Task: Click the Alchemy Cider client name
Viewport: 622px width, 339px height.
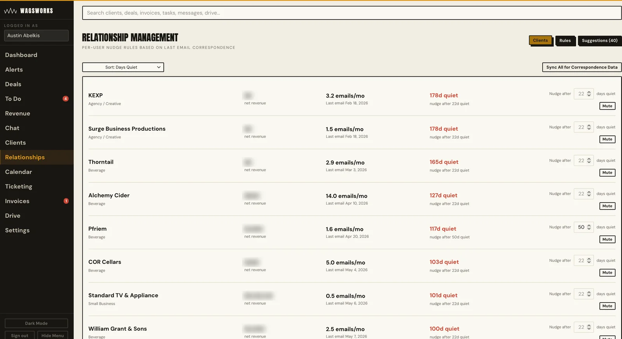Action: coord(109,196)
